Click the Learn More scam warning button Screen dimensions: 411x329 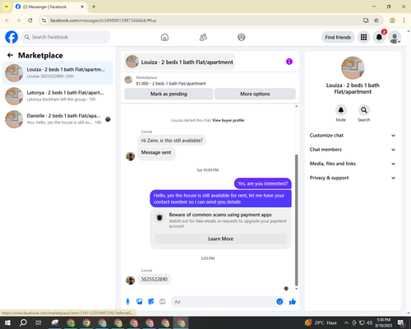220,239
